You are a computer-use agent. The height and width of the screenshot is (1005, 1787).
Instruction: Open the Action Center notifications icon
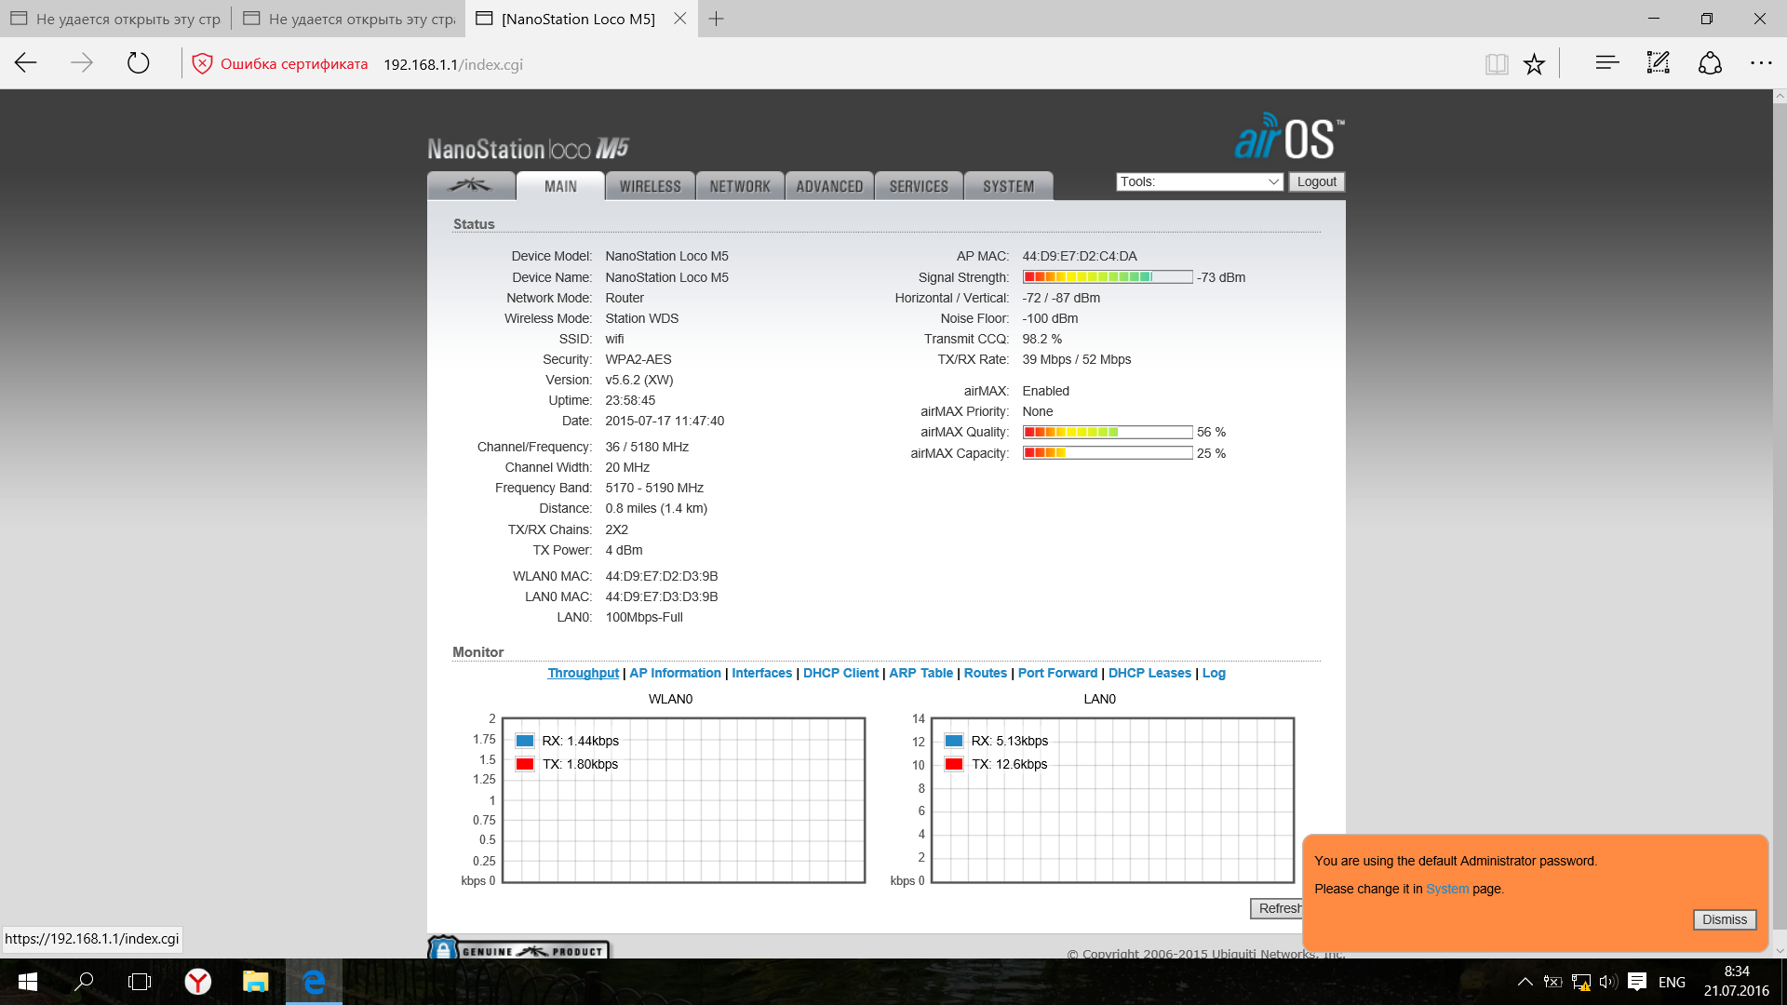pos(1637,982)
